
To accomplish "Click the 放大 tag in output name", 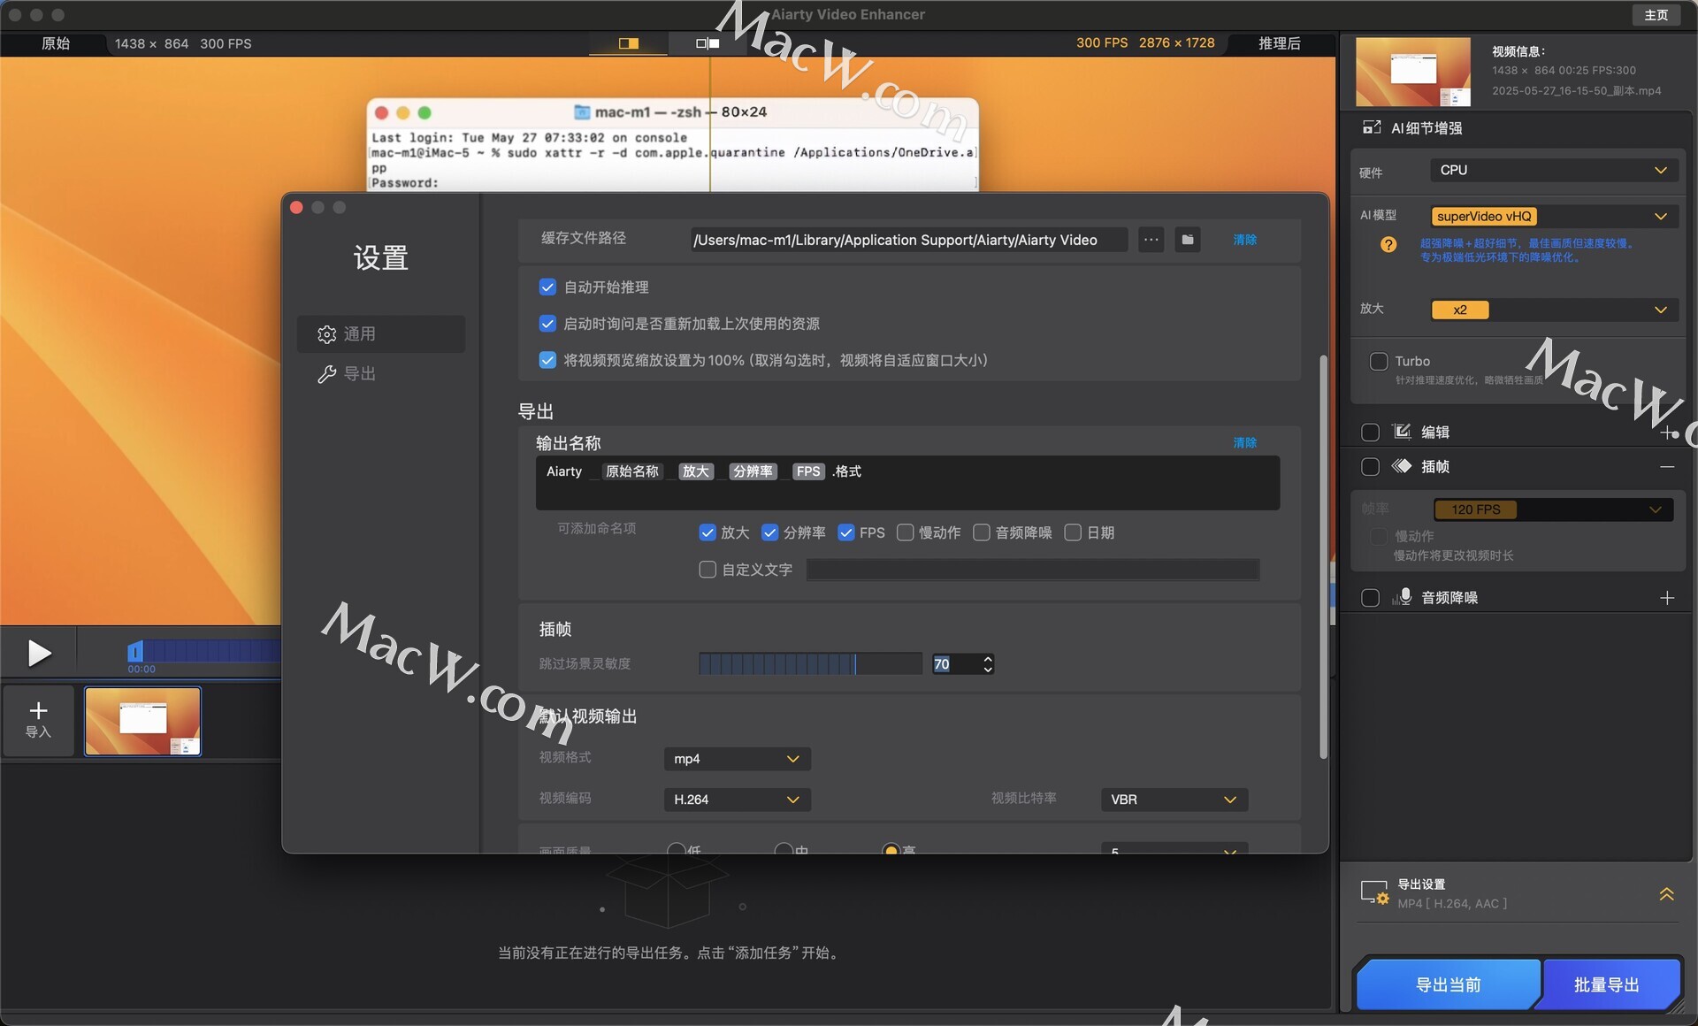I will coord(696,471).
